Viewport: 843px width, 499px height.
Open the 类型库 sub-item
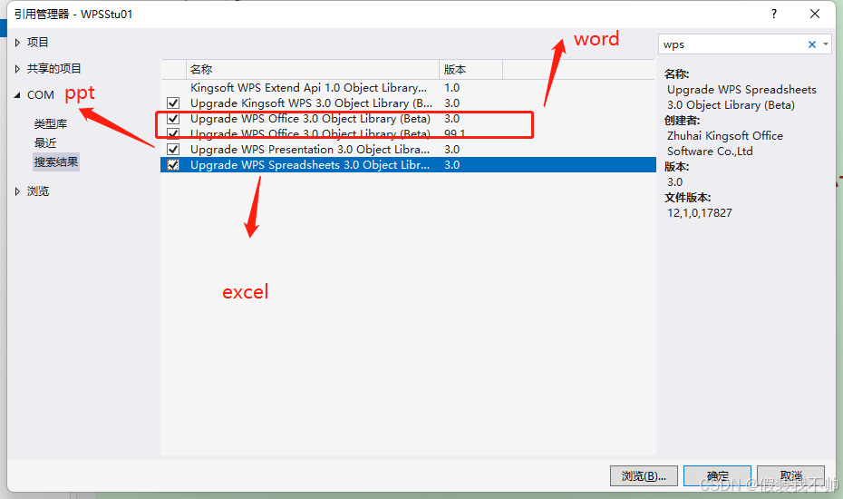pyautogui.click(x=51, y=123)
